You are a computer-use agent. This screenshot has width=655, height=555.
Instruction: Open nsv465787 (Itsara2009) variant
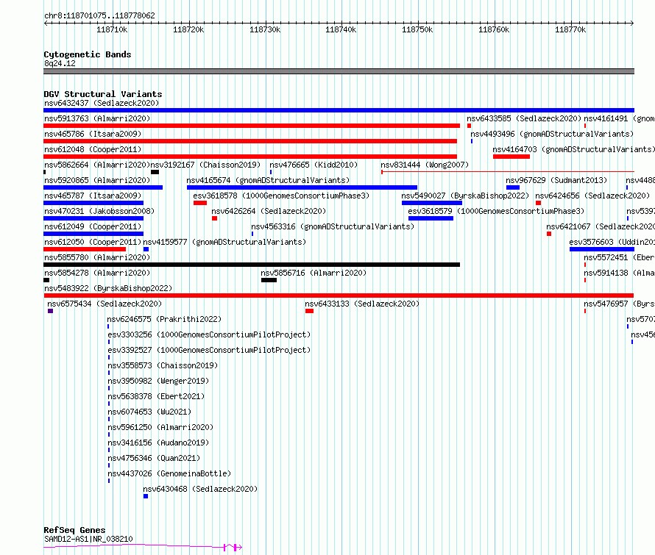coord(93,196)
